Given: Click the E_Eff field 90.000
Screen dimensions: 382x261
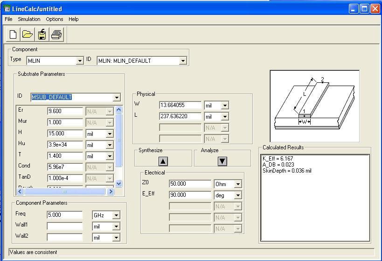Looking at the screenshot, I should [x=190, y=195].
